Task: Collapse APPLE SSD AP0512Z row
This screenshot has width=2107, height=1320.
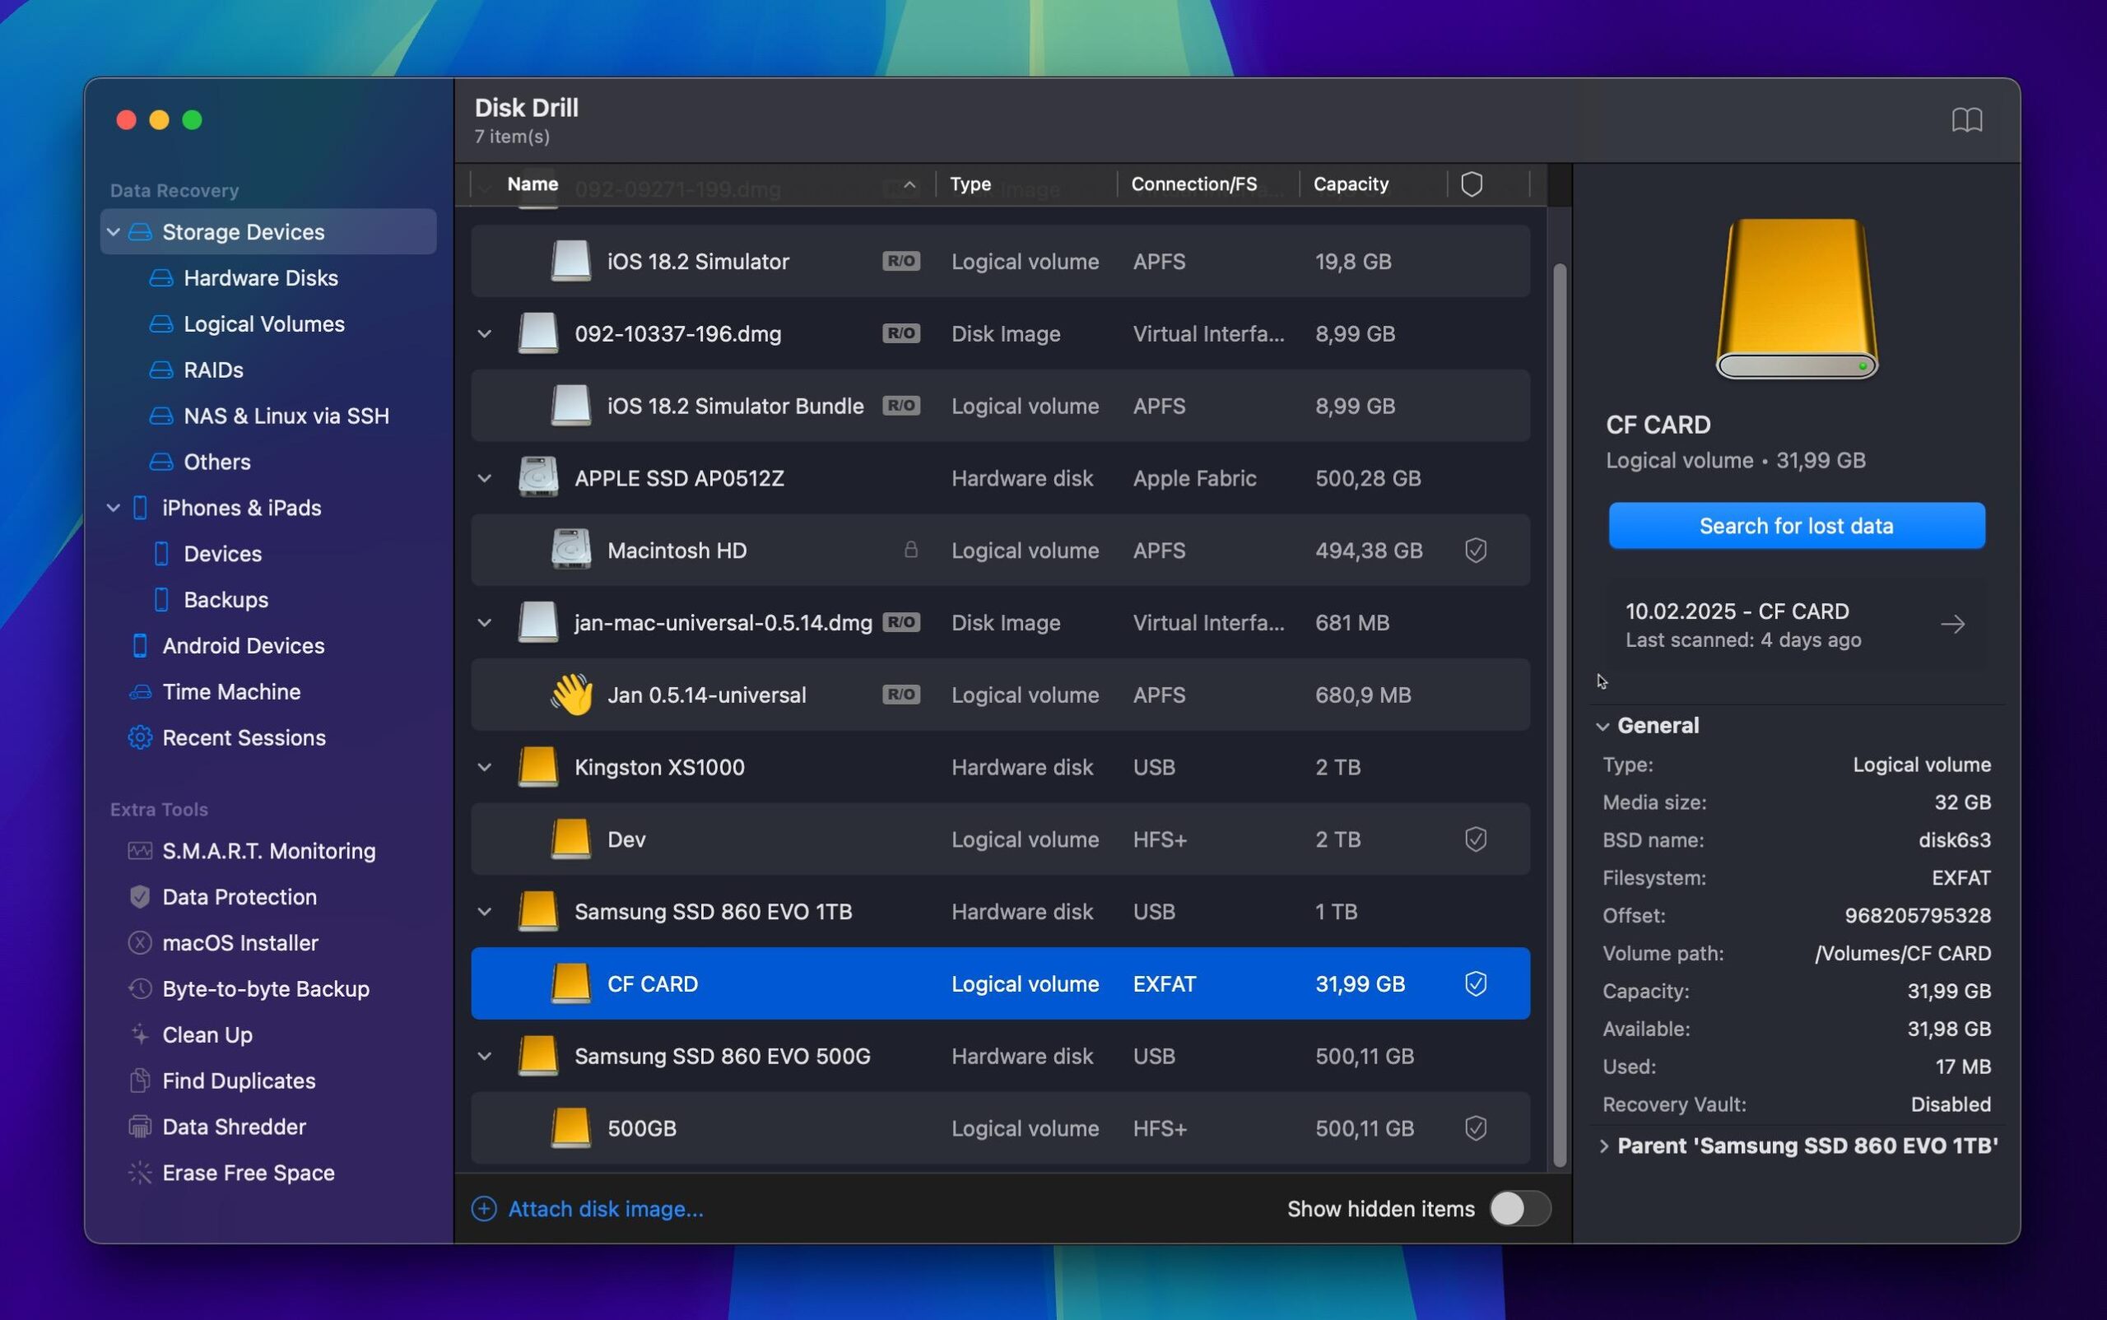Action: pyautogui.click(x=485, y=478)
